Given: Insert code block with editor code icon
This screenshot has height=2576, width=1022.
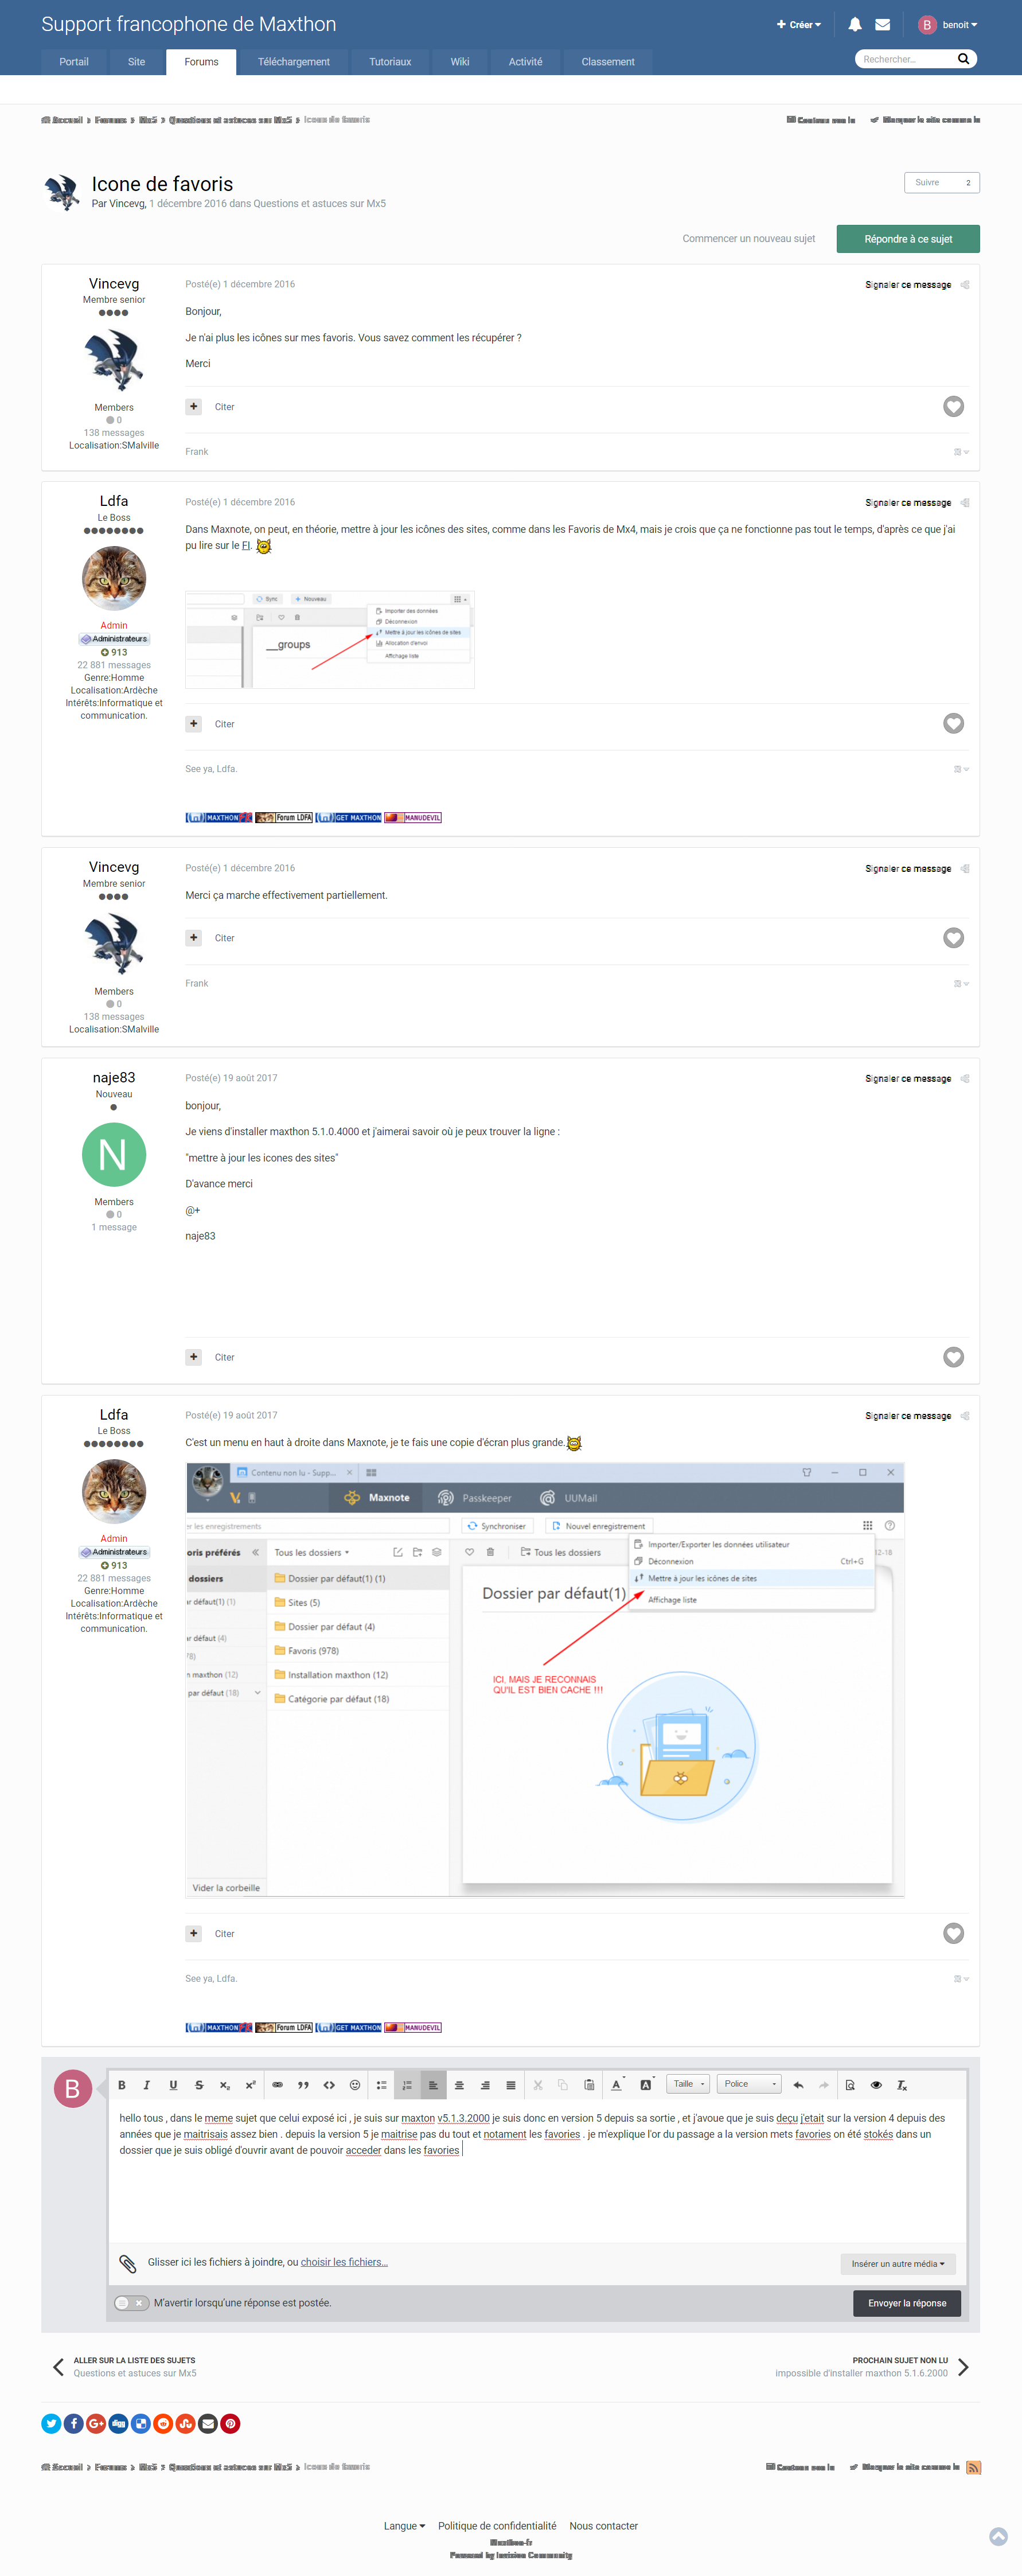Looking at the screenshot, I should click(329, 2085).
